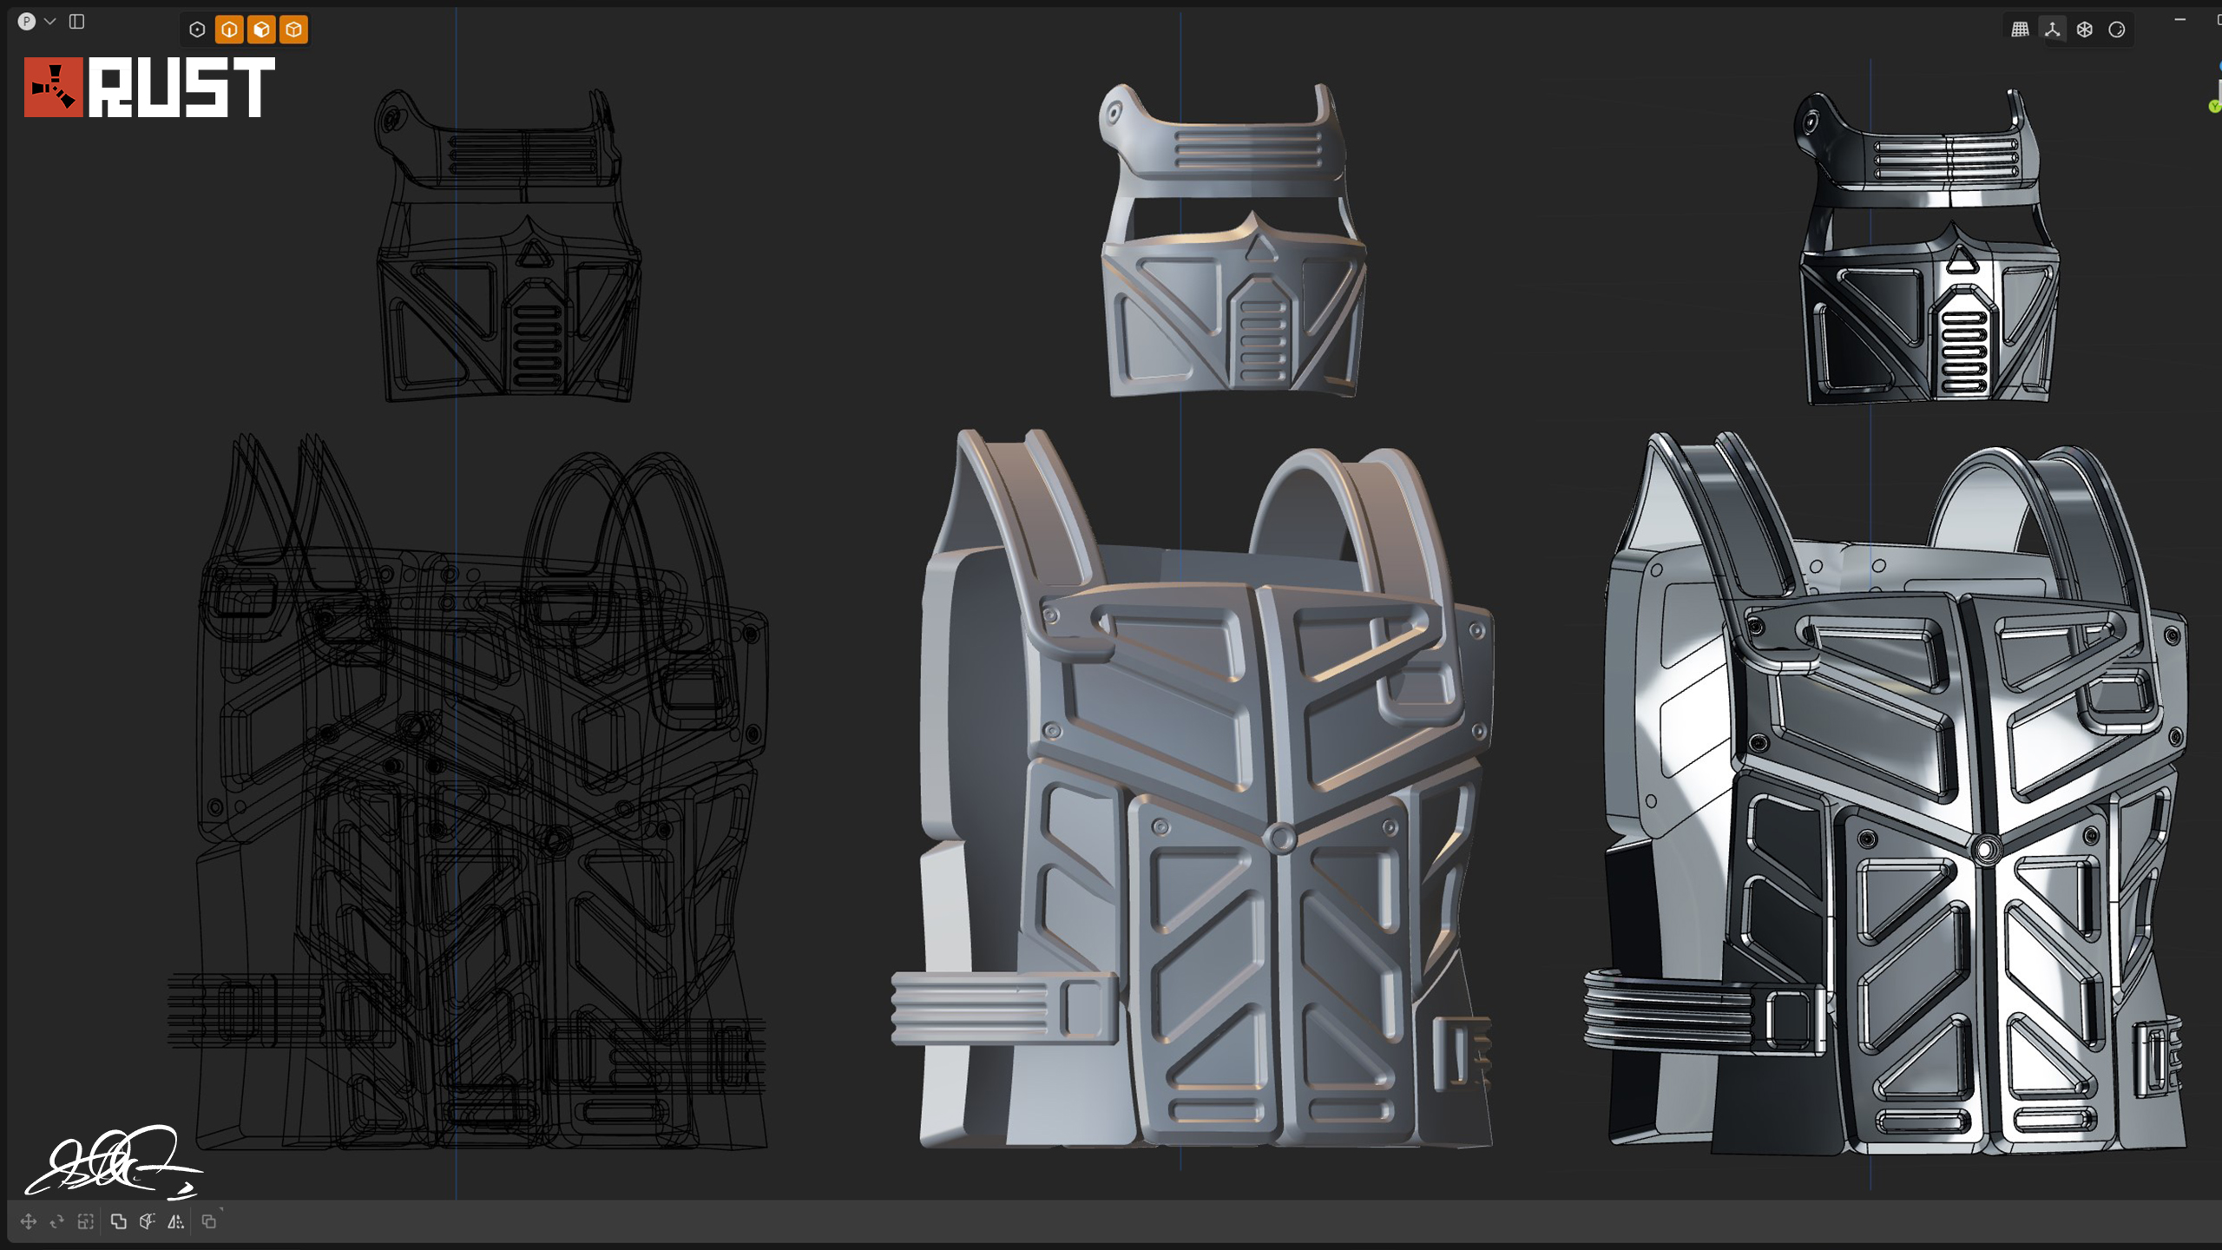Click the overlapping-shapes boolean union icon
The image size is (2222, 1250).
click(118, 1221)
